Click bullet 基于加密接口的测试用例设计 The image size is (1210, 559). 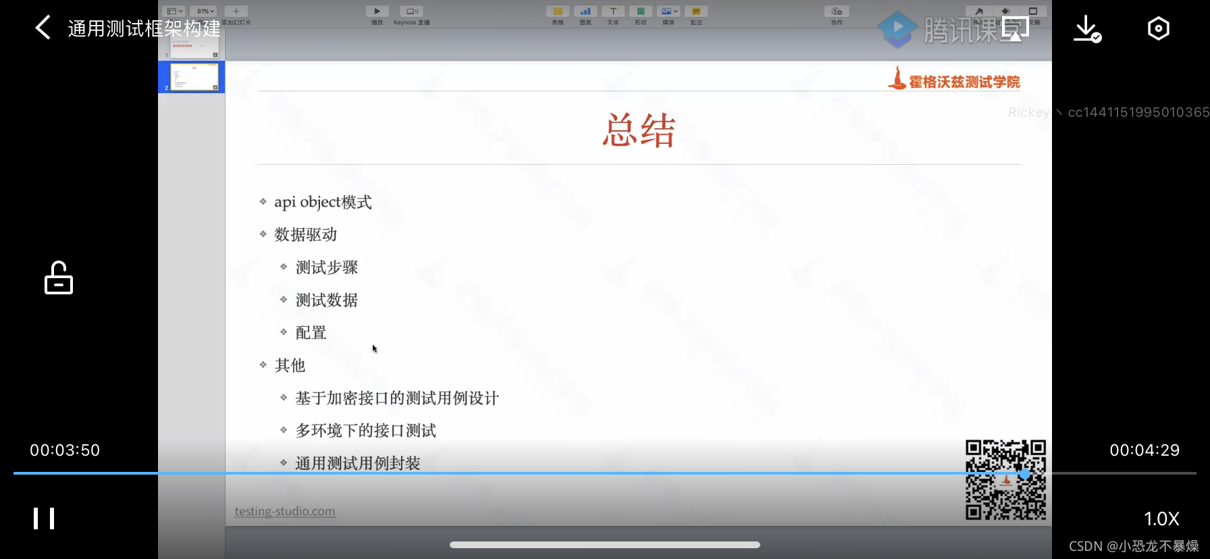[397, 398]
